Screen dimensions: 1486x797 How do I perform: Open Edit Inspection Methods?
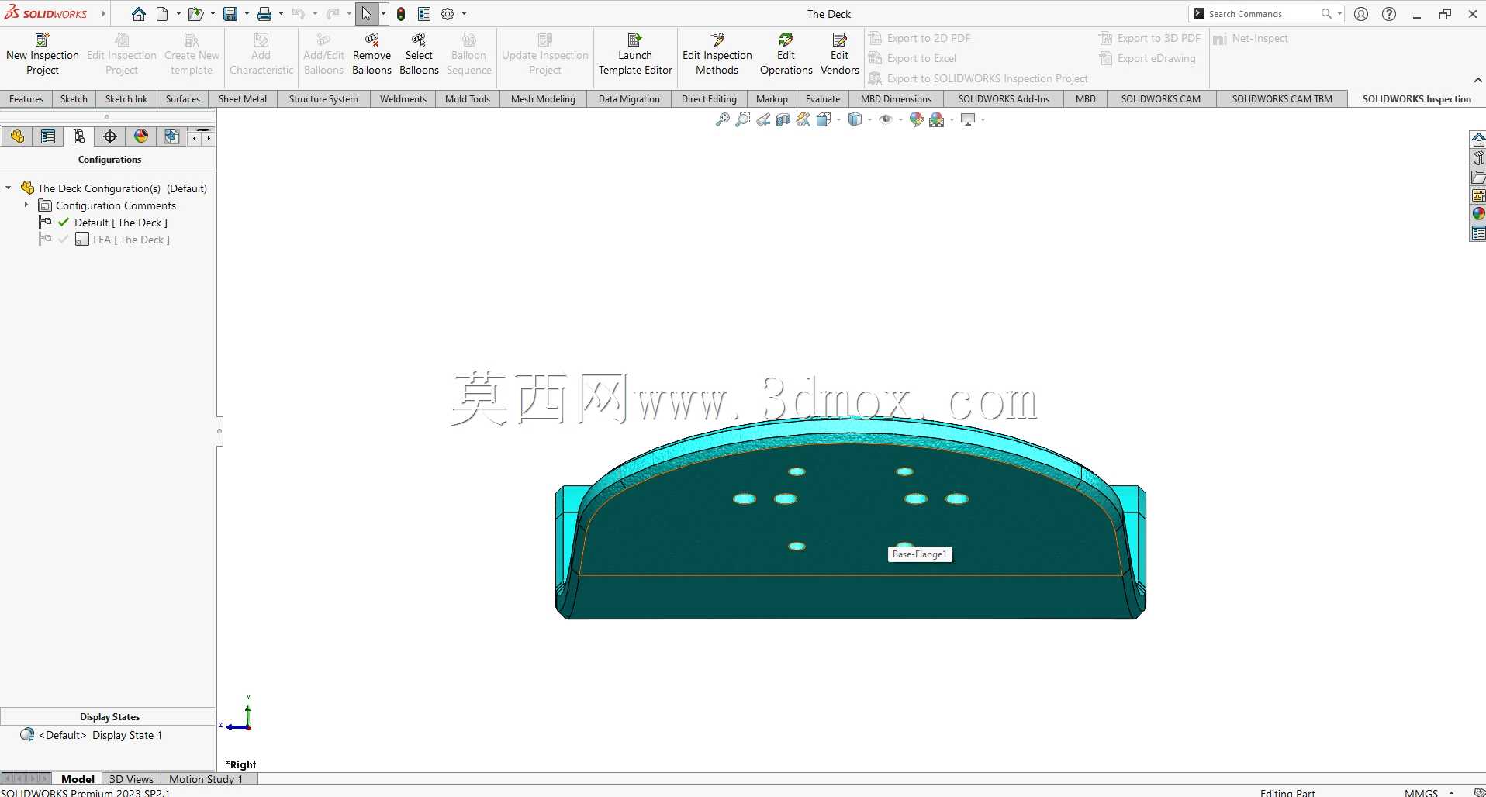tap(717, 54)
